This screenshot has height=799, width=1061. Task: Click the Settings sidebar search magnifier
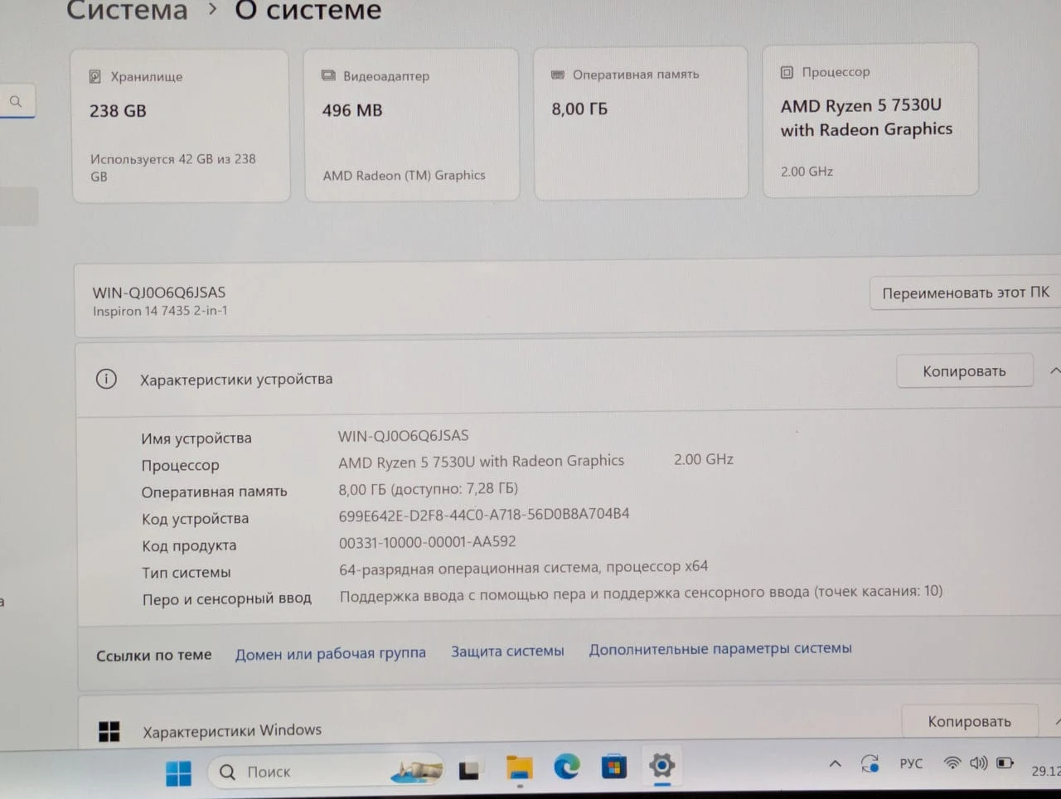click(16, 102)
